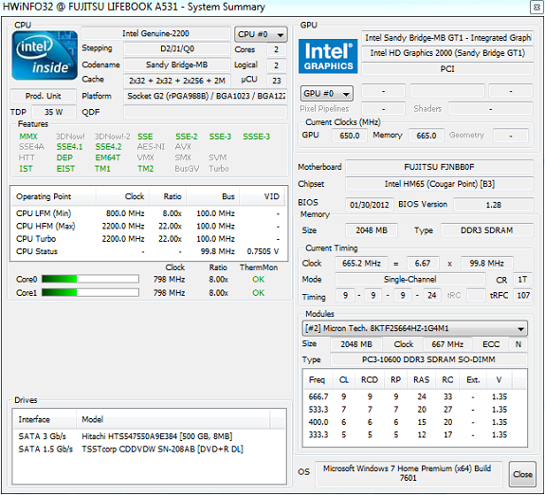
Task: Click the Prod. Unit button
Action: 43,96
